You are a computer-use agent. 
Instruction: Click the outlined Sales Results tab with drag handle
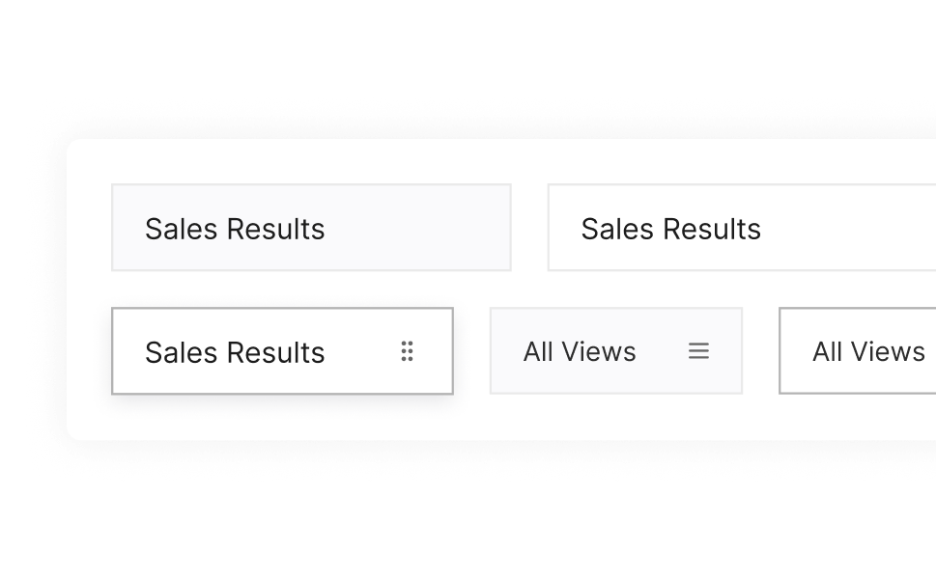(282, 351)
